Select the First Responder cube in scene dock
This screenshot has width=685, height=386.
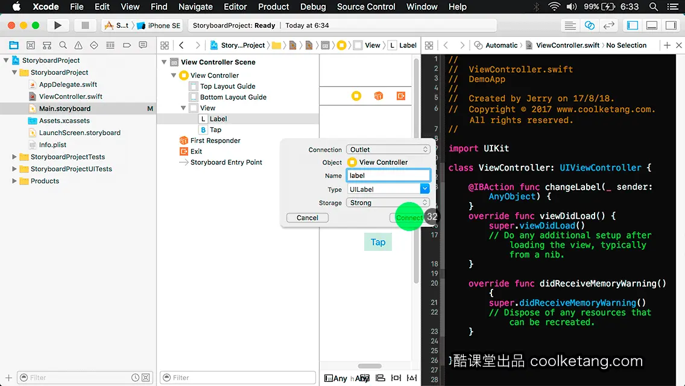point(379,96)
